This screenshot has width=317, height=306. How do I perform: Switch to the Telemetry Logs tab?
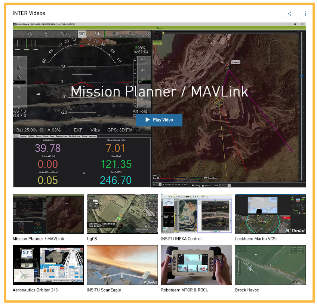point(61,136)
